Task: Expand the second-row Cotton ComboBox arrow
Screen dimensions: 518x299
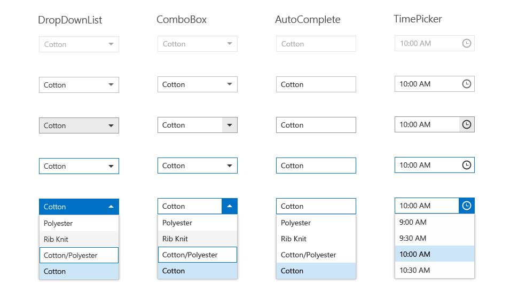Action: click(x=230, y=84)
